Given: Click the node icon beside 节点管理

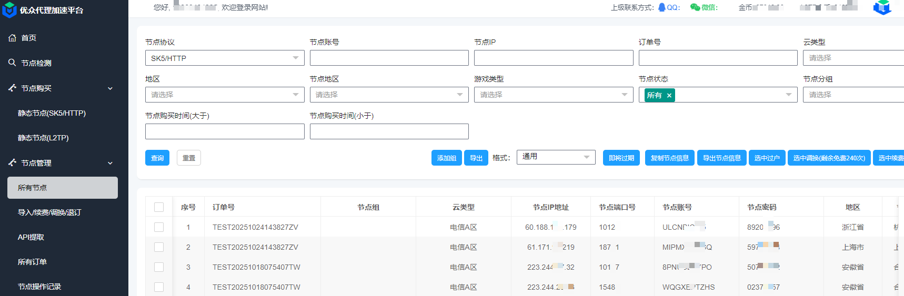Looking at the screenshot, I should click(12, 162).
